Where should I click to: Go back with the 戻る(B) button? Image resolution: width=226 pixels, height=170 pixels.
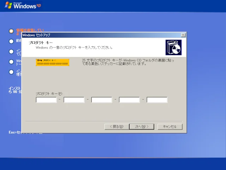coord(117,127)
